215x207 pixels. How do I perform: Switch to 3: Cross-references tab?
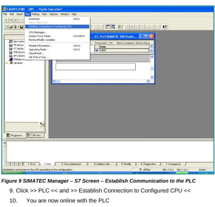[x=71, y=164]
